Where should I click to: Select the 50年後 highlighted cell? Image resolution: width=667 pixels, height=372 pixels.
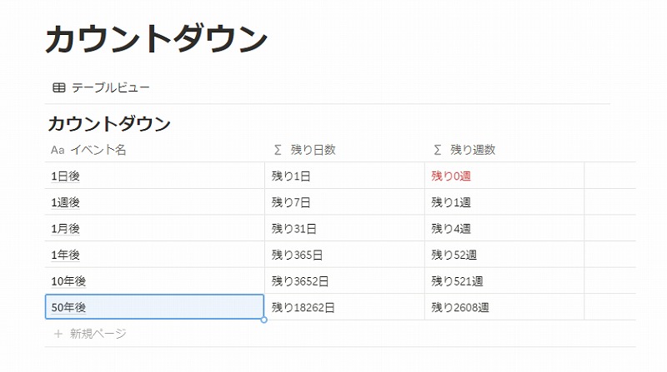pos(154,307)
